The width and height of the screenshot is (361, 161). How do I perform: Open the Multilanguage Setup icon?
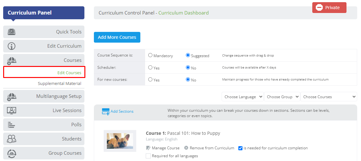(x=11, y=96)
